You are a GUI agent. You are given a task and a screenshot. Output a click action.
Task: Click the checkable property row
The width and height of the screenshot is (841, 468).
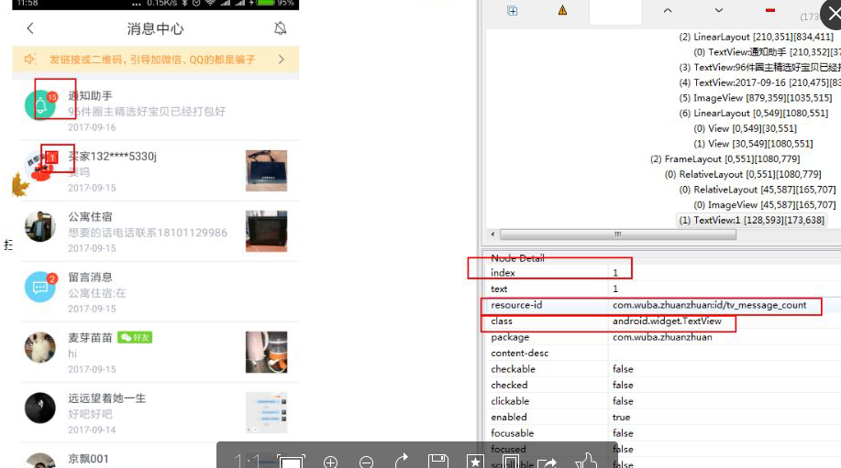point(662,369)
